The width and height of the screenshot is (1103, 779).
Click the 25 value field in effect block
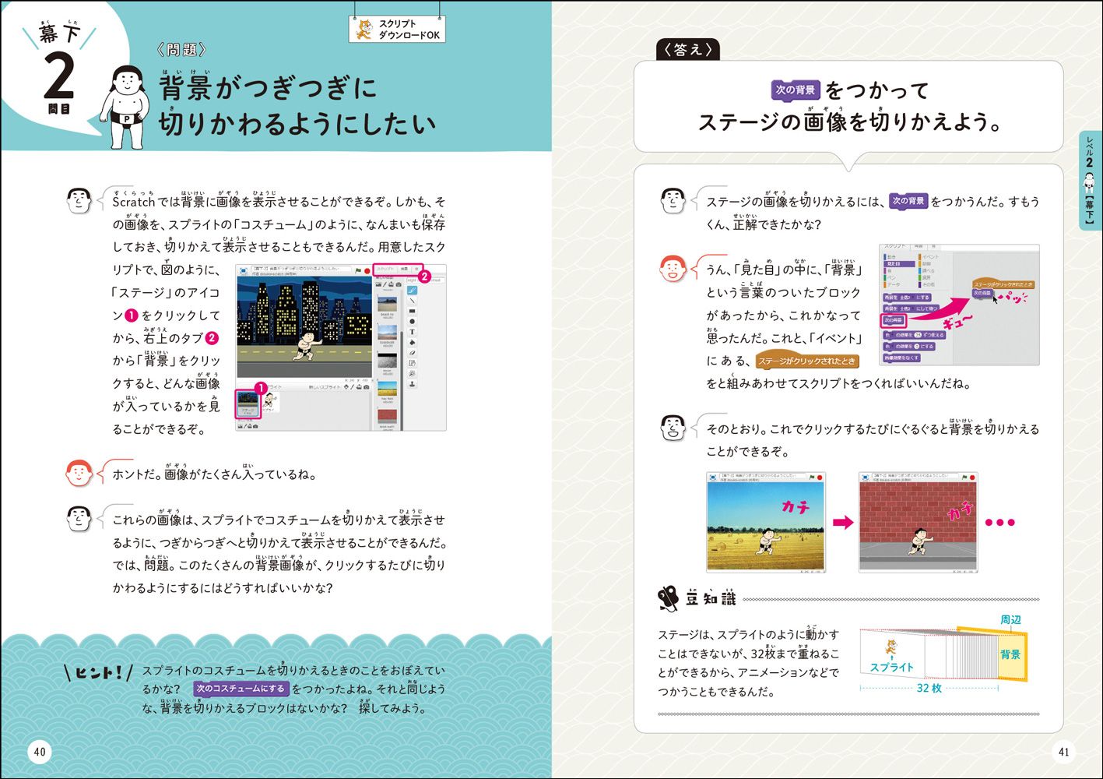pos(918,335)
